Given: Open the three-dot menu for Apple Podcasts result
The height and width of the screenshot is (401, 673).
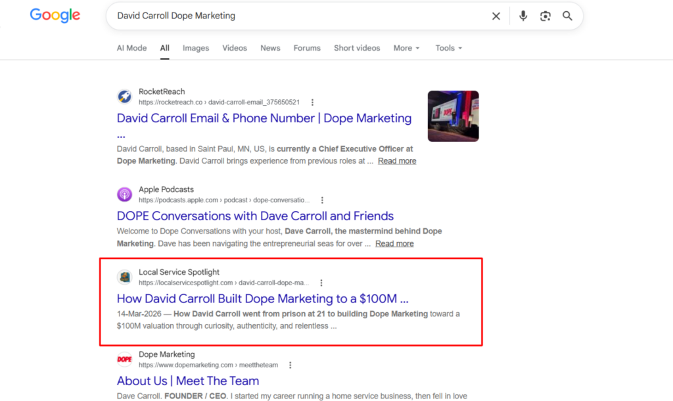Looking at the screenshot, I should [322, 200].
